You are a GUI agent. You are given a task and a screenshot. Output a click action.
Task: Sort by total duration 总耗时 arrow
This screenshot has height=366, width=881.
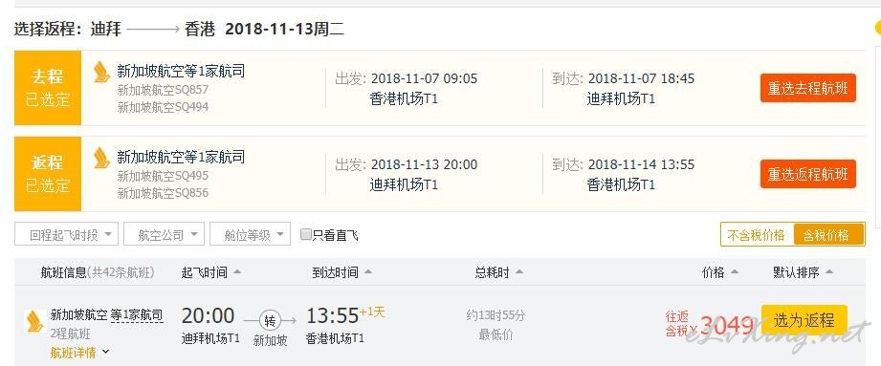[x=519, y=272]
